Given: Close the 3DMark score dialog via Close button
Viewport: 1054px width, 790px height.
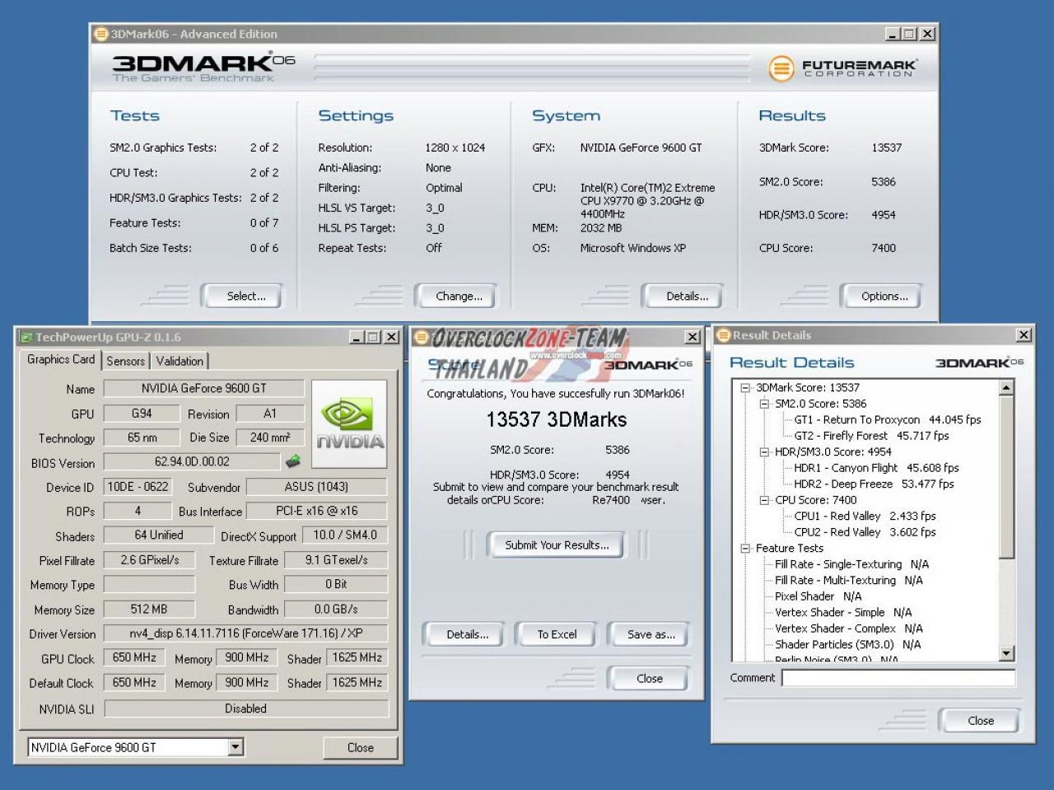Looking at the screenshot, I should click(649, 678).
